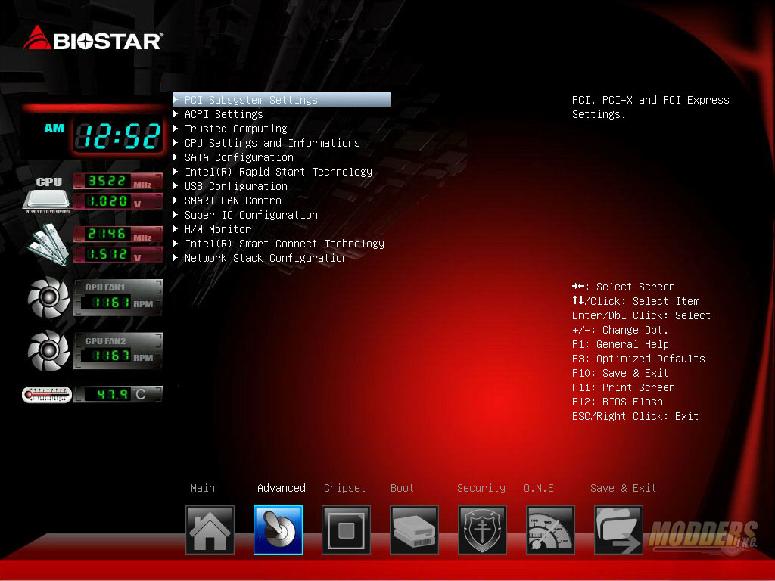
Task: Switch to the Advanced tab label
Action: tap(282, 488)
